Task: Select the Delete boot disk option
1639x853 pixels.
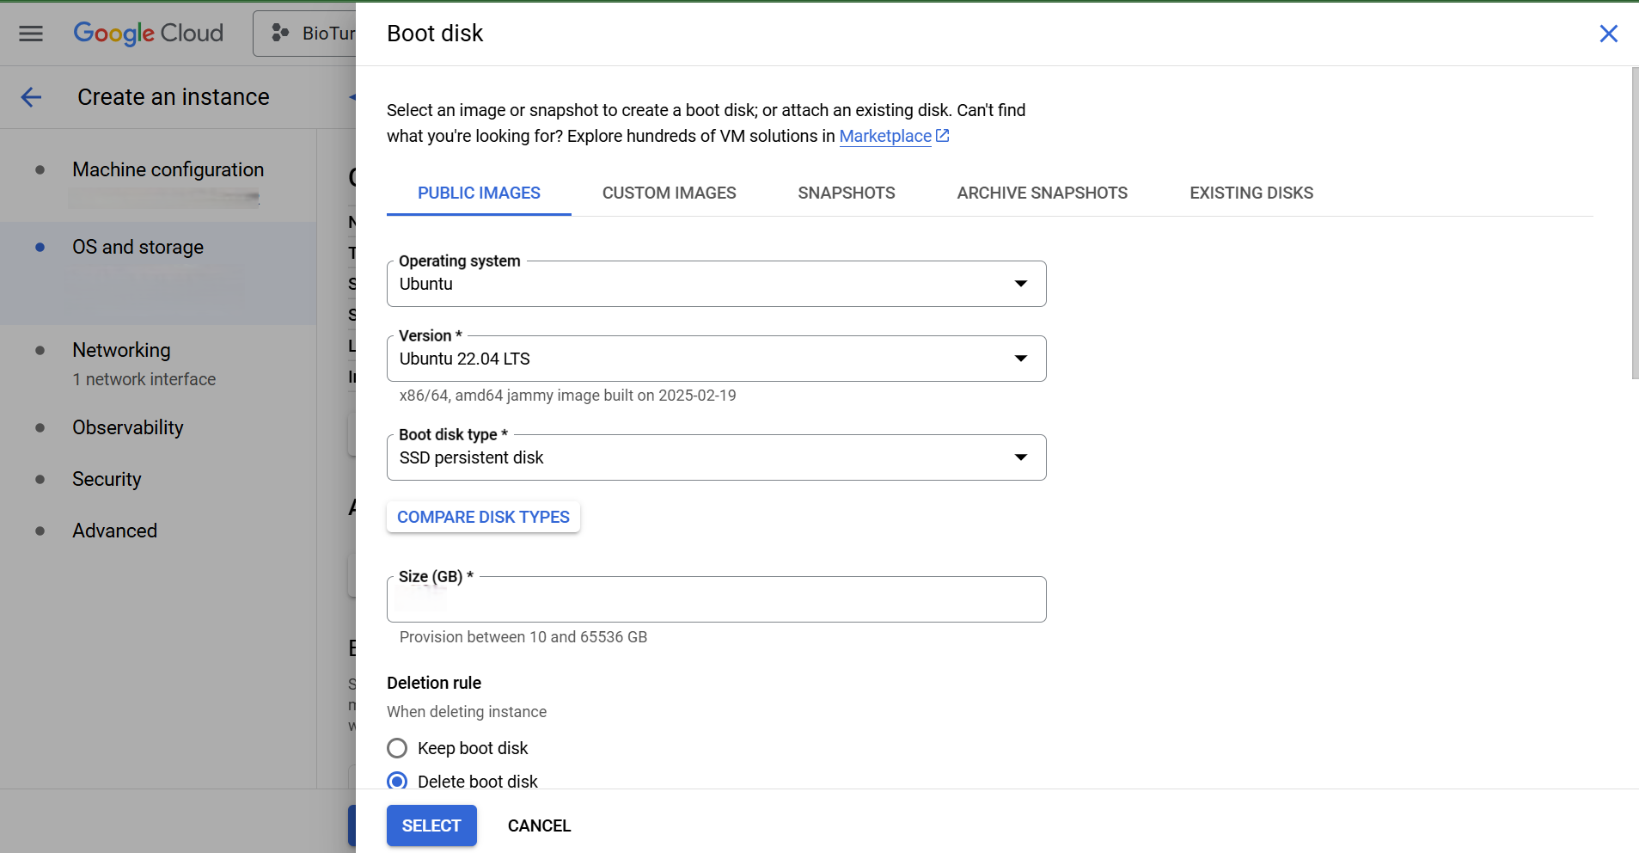Action: pyautogui.click(x=397, y=781)
